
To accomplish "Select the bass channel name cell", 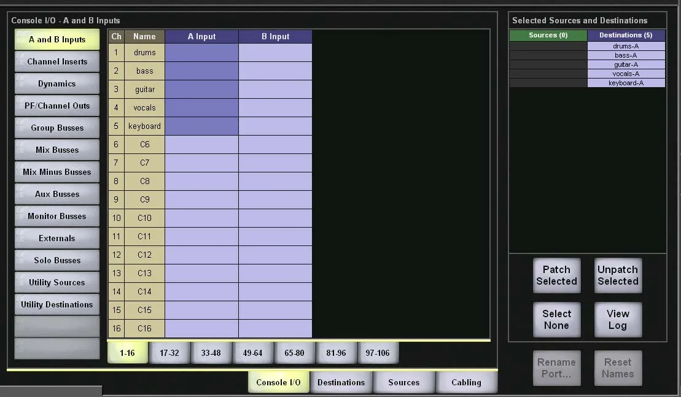I will (145, 71).
